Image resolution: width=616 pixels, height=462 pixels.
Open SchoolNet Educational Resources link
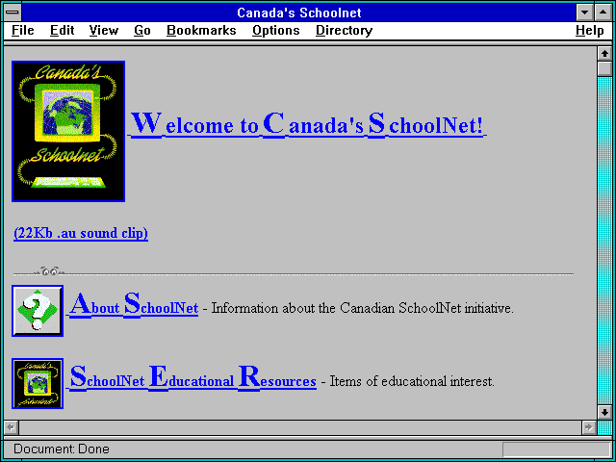192,378
